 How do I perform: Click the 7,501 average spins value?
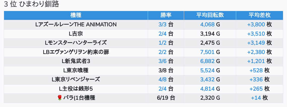(207, 52)
